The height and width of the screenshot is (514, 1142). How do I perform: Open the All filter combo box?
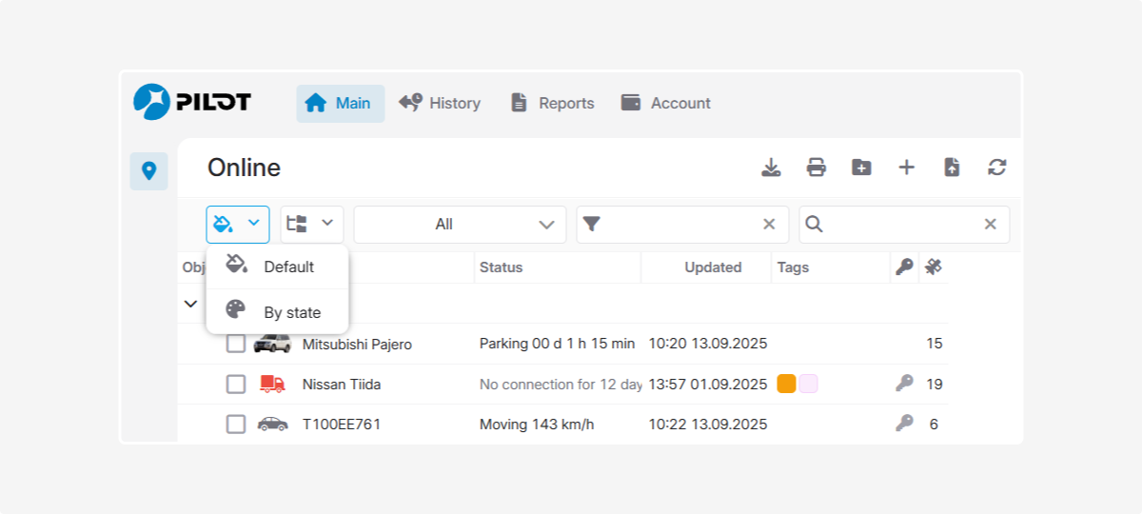[x=460, y=225]
